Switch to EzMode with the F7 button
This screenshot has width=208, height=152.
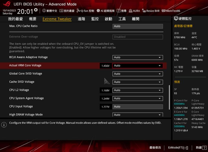[x=178, y=147]
